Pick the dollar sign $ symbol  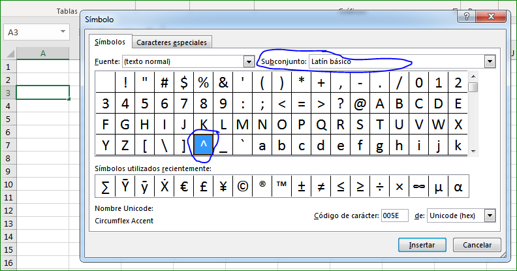click(184, 82)
